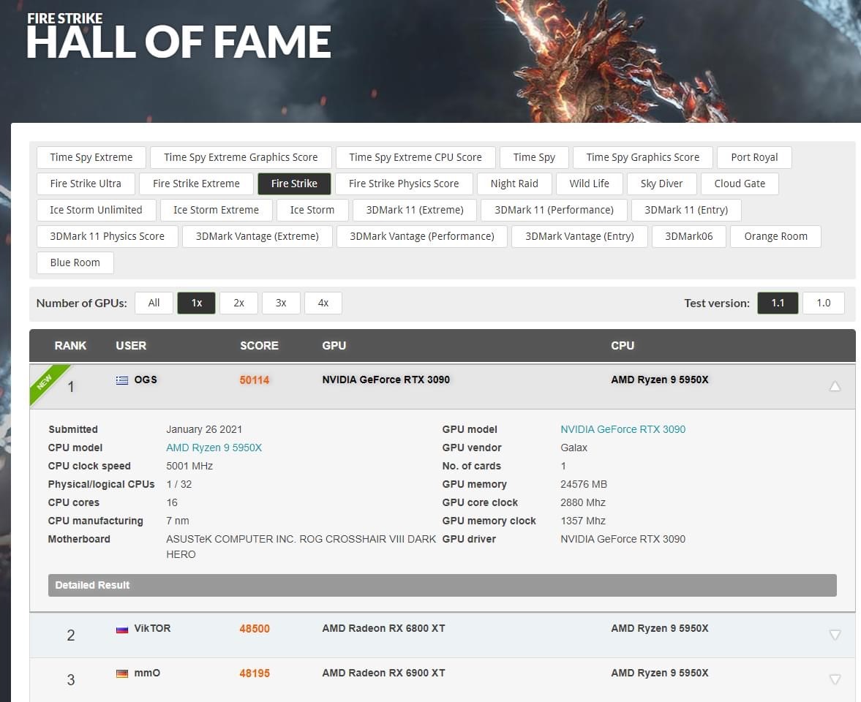Open the 3DMark Vantage (Extreme) tab
Image resolution: width=861 pixels, height=702 pixels.
tap(257, 237)
